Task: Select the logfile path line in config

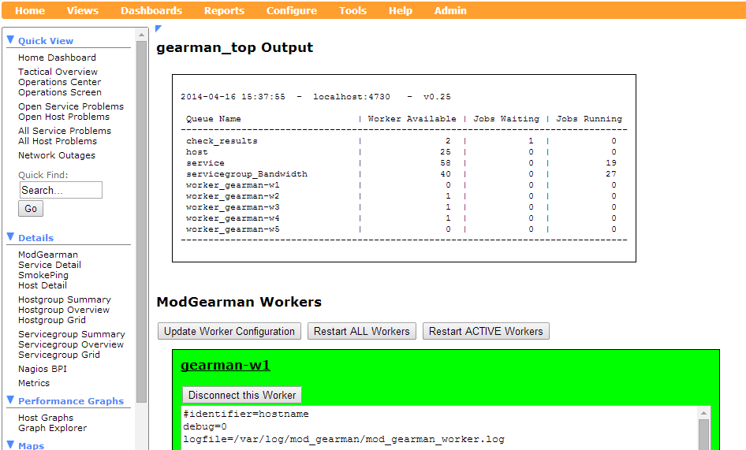Action: [344, 439]
